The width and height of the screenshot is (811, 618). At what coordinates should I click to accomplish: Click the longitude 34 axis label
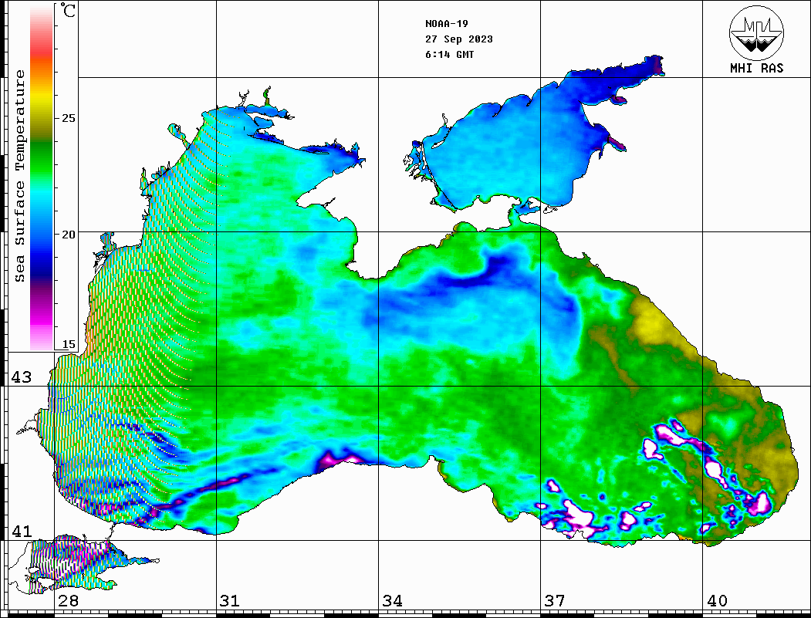392,601
